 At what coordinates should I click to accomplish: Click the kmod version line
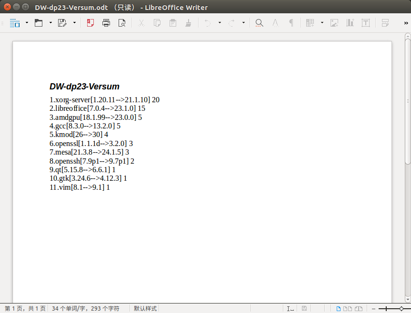coord(79,135)
